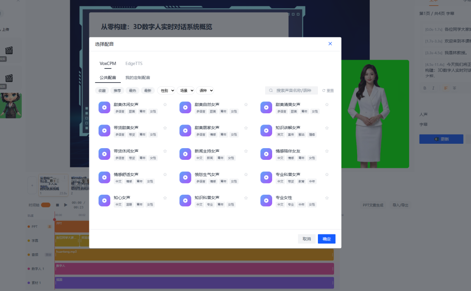471x291 pixels.
Task: Play the 愤怒生气女声 voice preview
Action: [x=185, y=177]
